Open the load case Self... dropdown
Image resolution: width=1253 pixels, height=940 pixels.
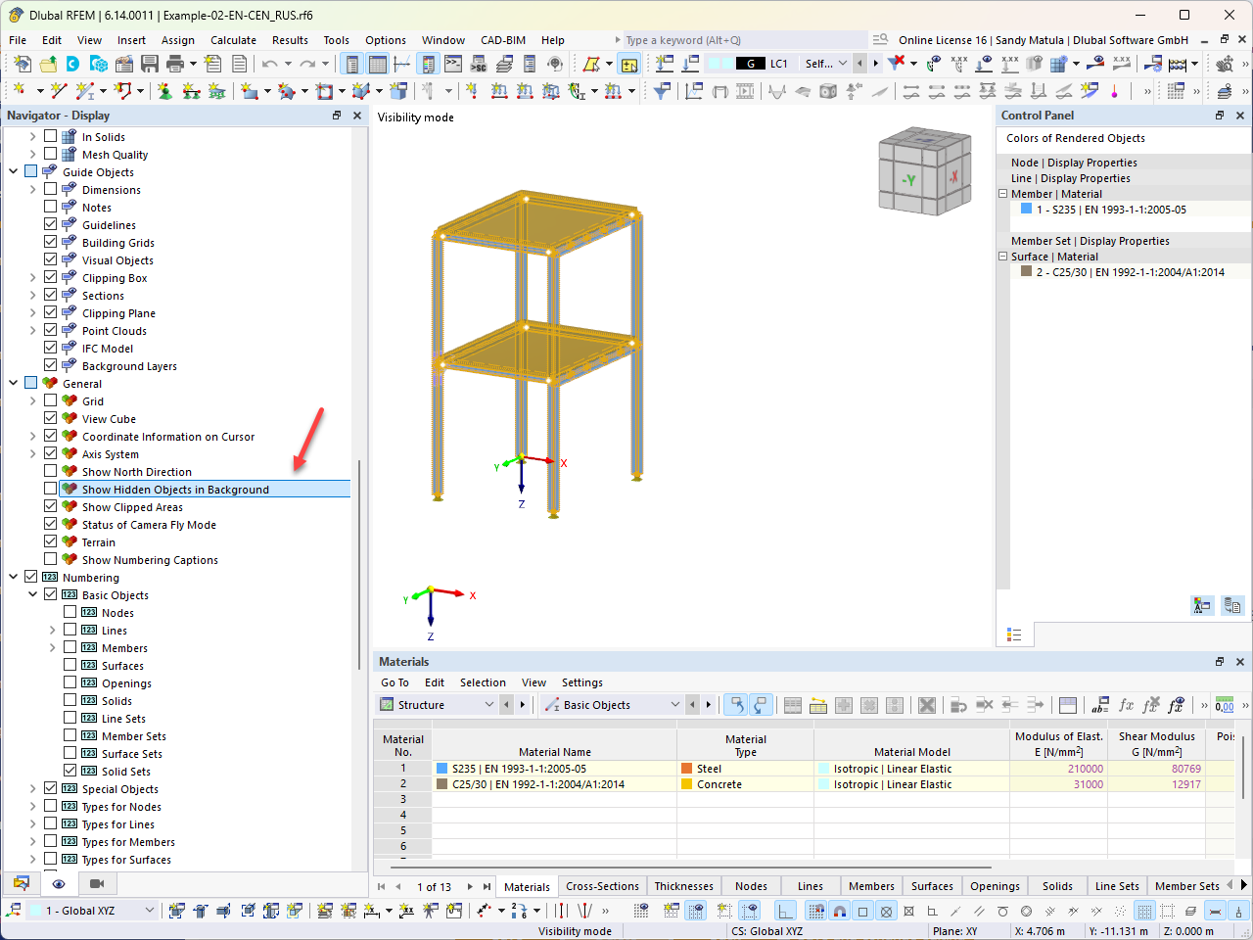[x=826, y=64]
